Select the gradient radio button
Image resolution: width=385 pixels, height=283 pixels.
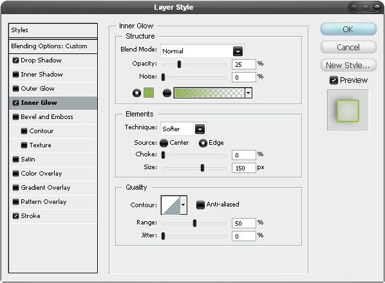tap(167, 93)
